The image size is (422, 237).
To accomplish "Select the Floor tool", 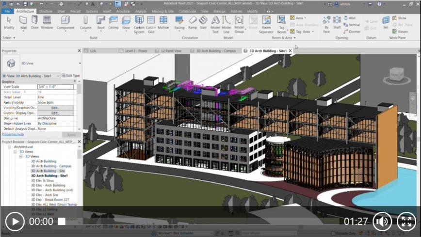I will (126, 23).
